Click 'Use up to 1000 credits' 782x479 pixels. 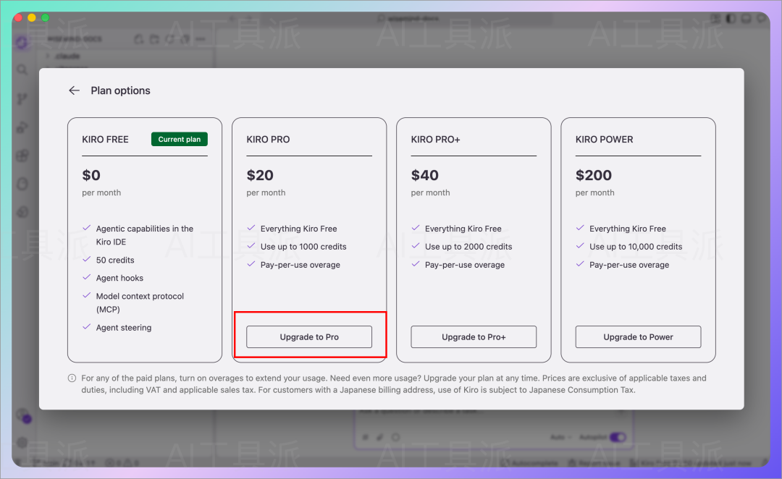click(x=303, y=247)
